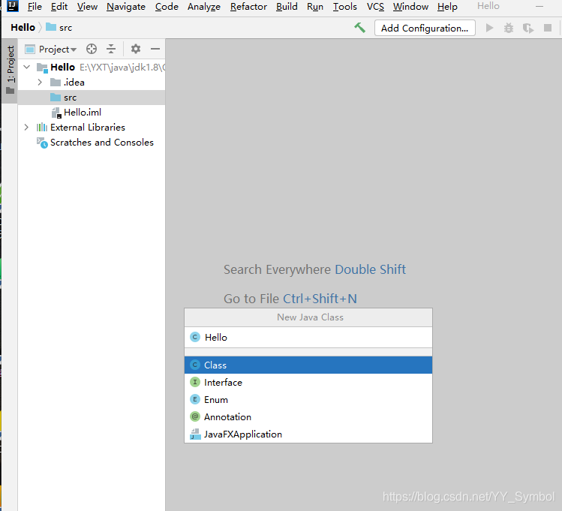This screenshot has width=562, height=511.
Task: Click the Stop square icon
Action: click(547, 28)
